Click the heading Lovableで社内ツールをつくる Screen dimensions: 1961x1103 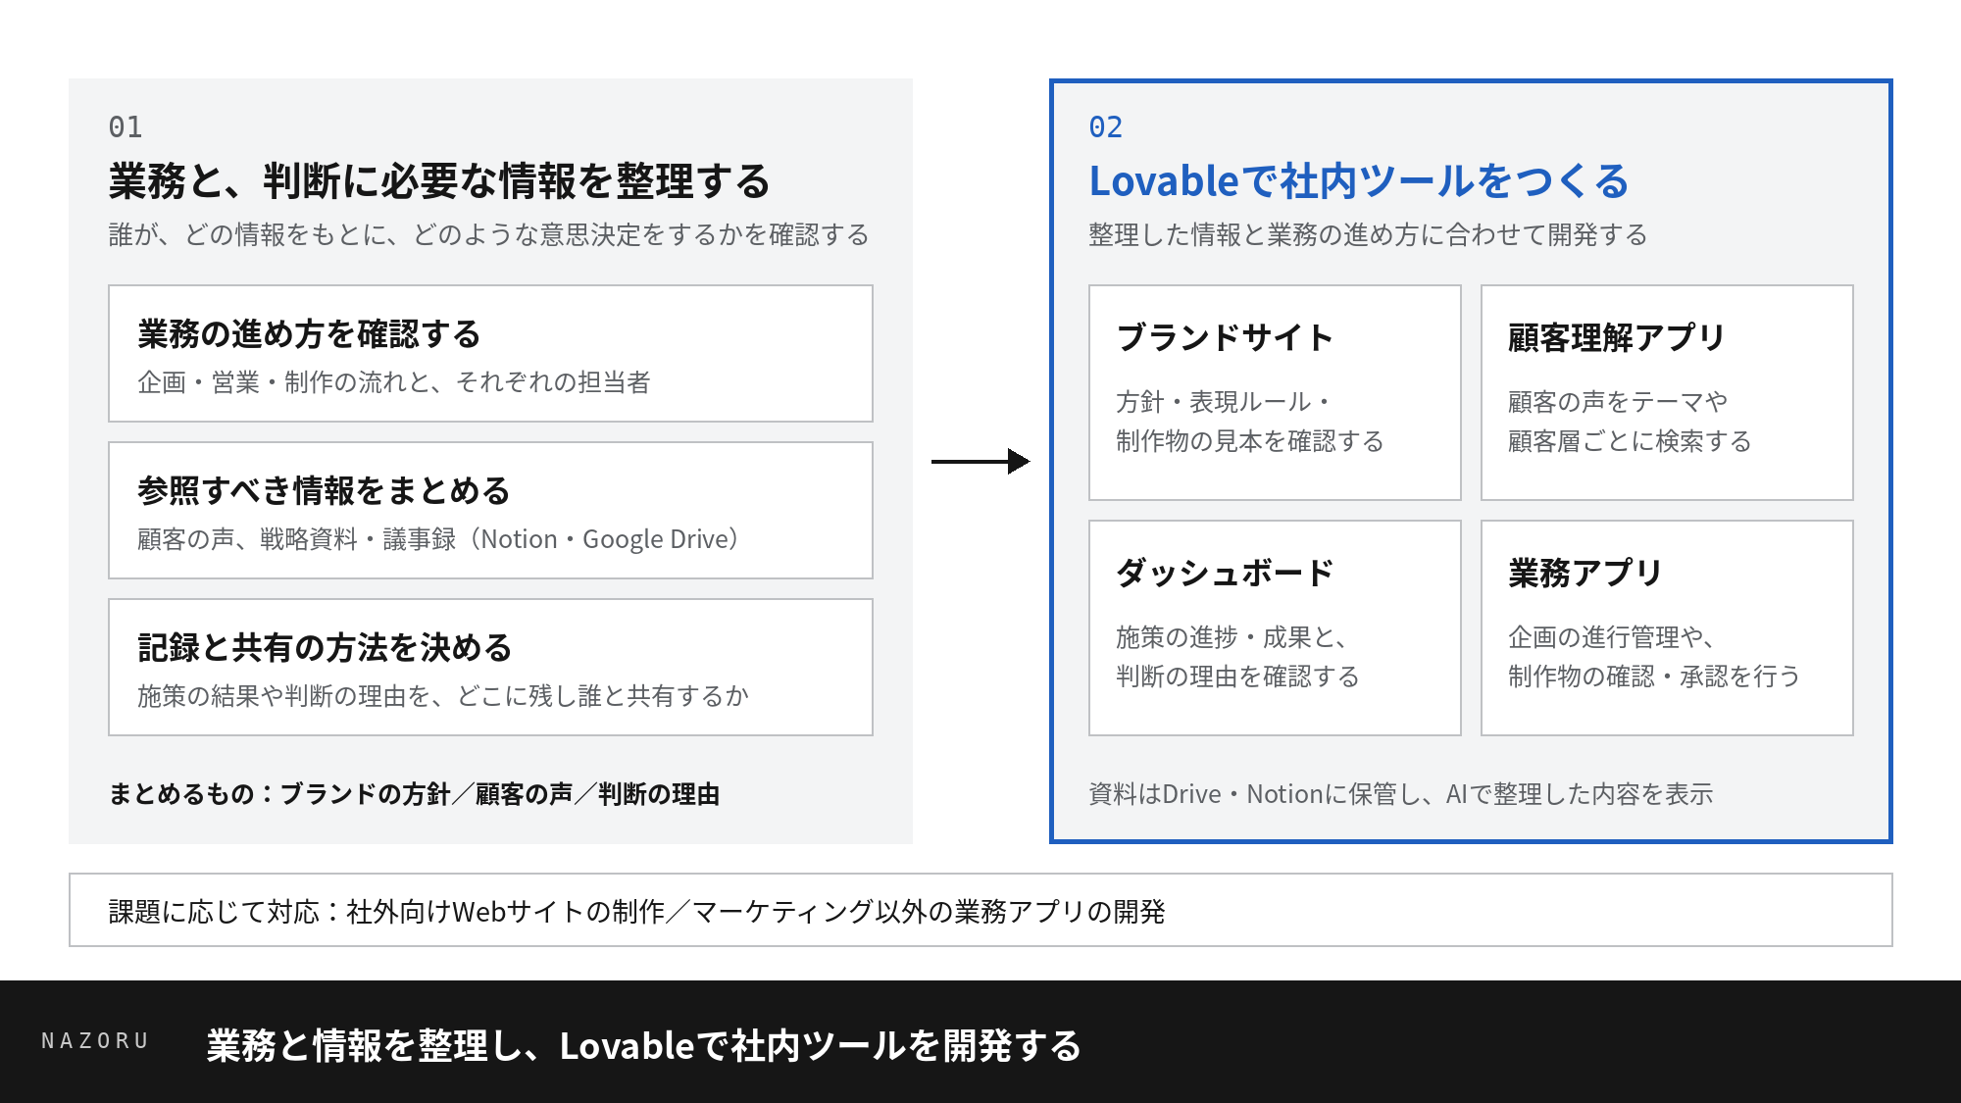pos(1359,181)
